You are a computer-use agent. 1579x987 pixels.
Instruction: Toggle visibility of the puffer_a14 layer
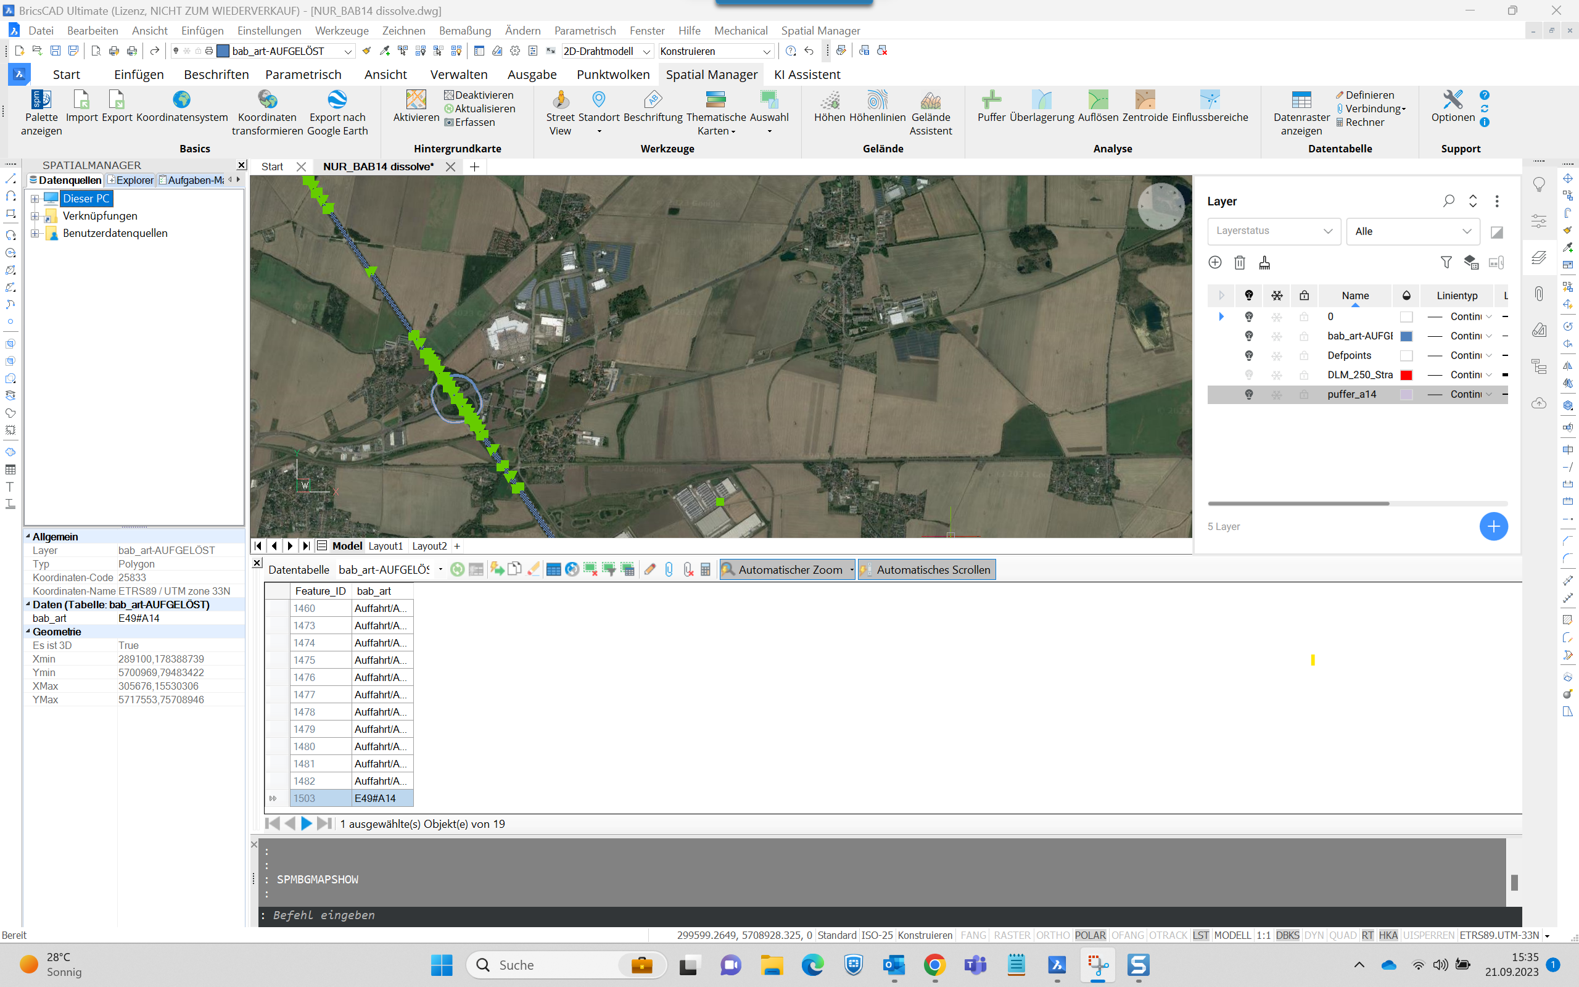click(x=1248, y=394)
